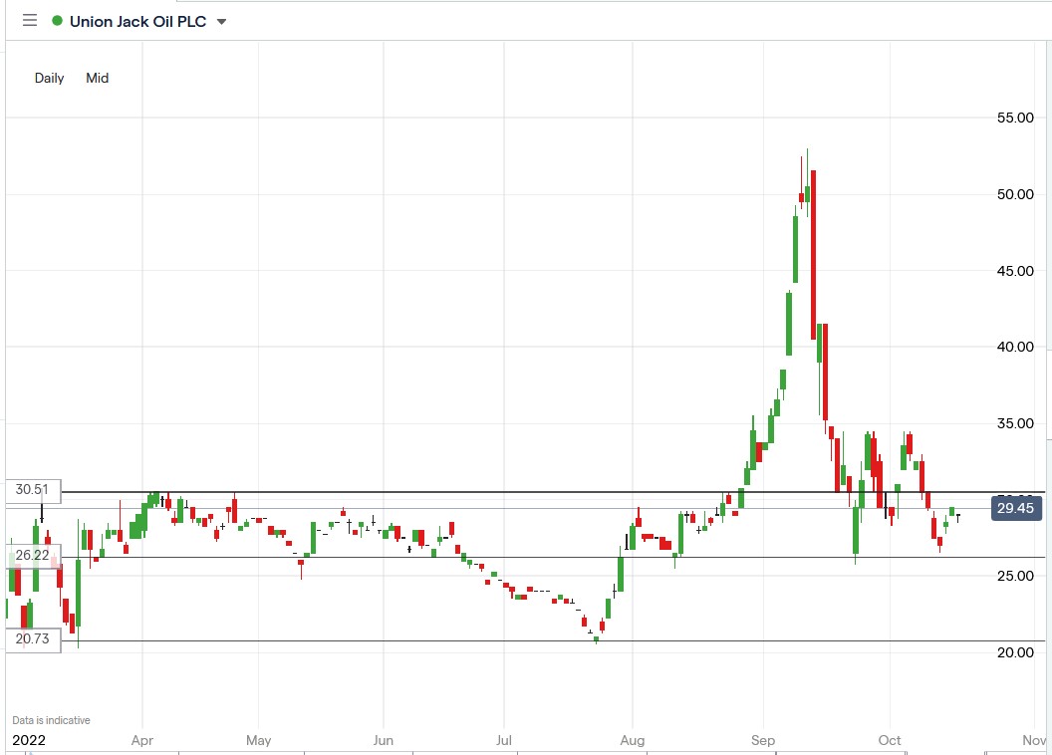Click the Data is indicative label
Viewport: 1052px width, 755px height.
coord(51,719)
